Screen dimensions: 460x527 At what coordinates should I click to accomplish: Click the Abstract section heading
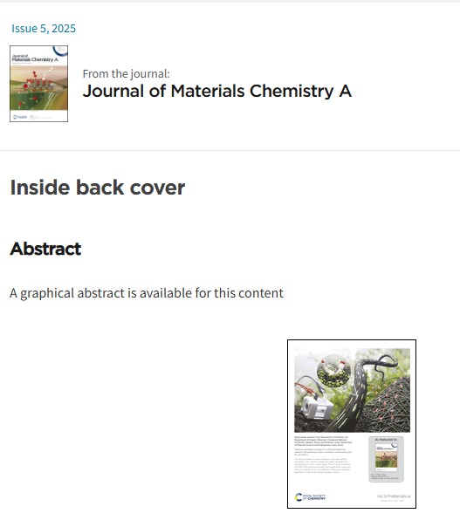[45, 249]
